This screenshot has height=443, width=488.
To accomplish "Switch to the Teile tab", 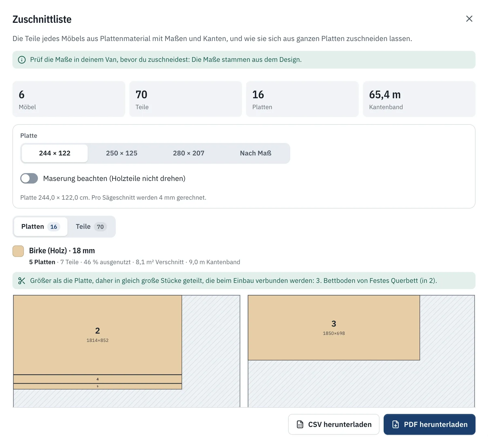I will click(91, 227).
